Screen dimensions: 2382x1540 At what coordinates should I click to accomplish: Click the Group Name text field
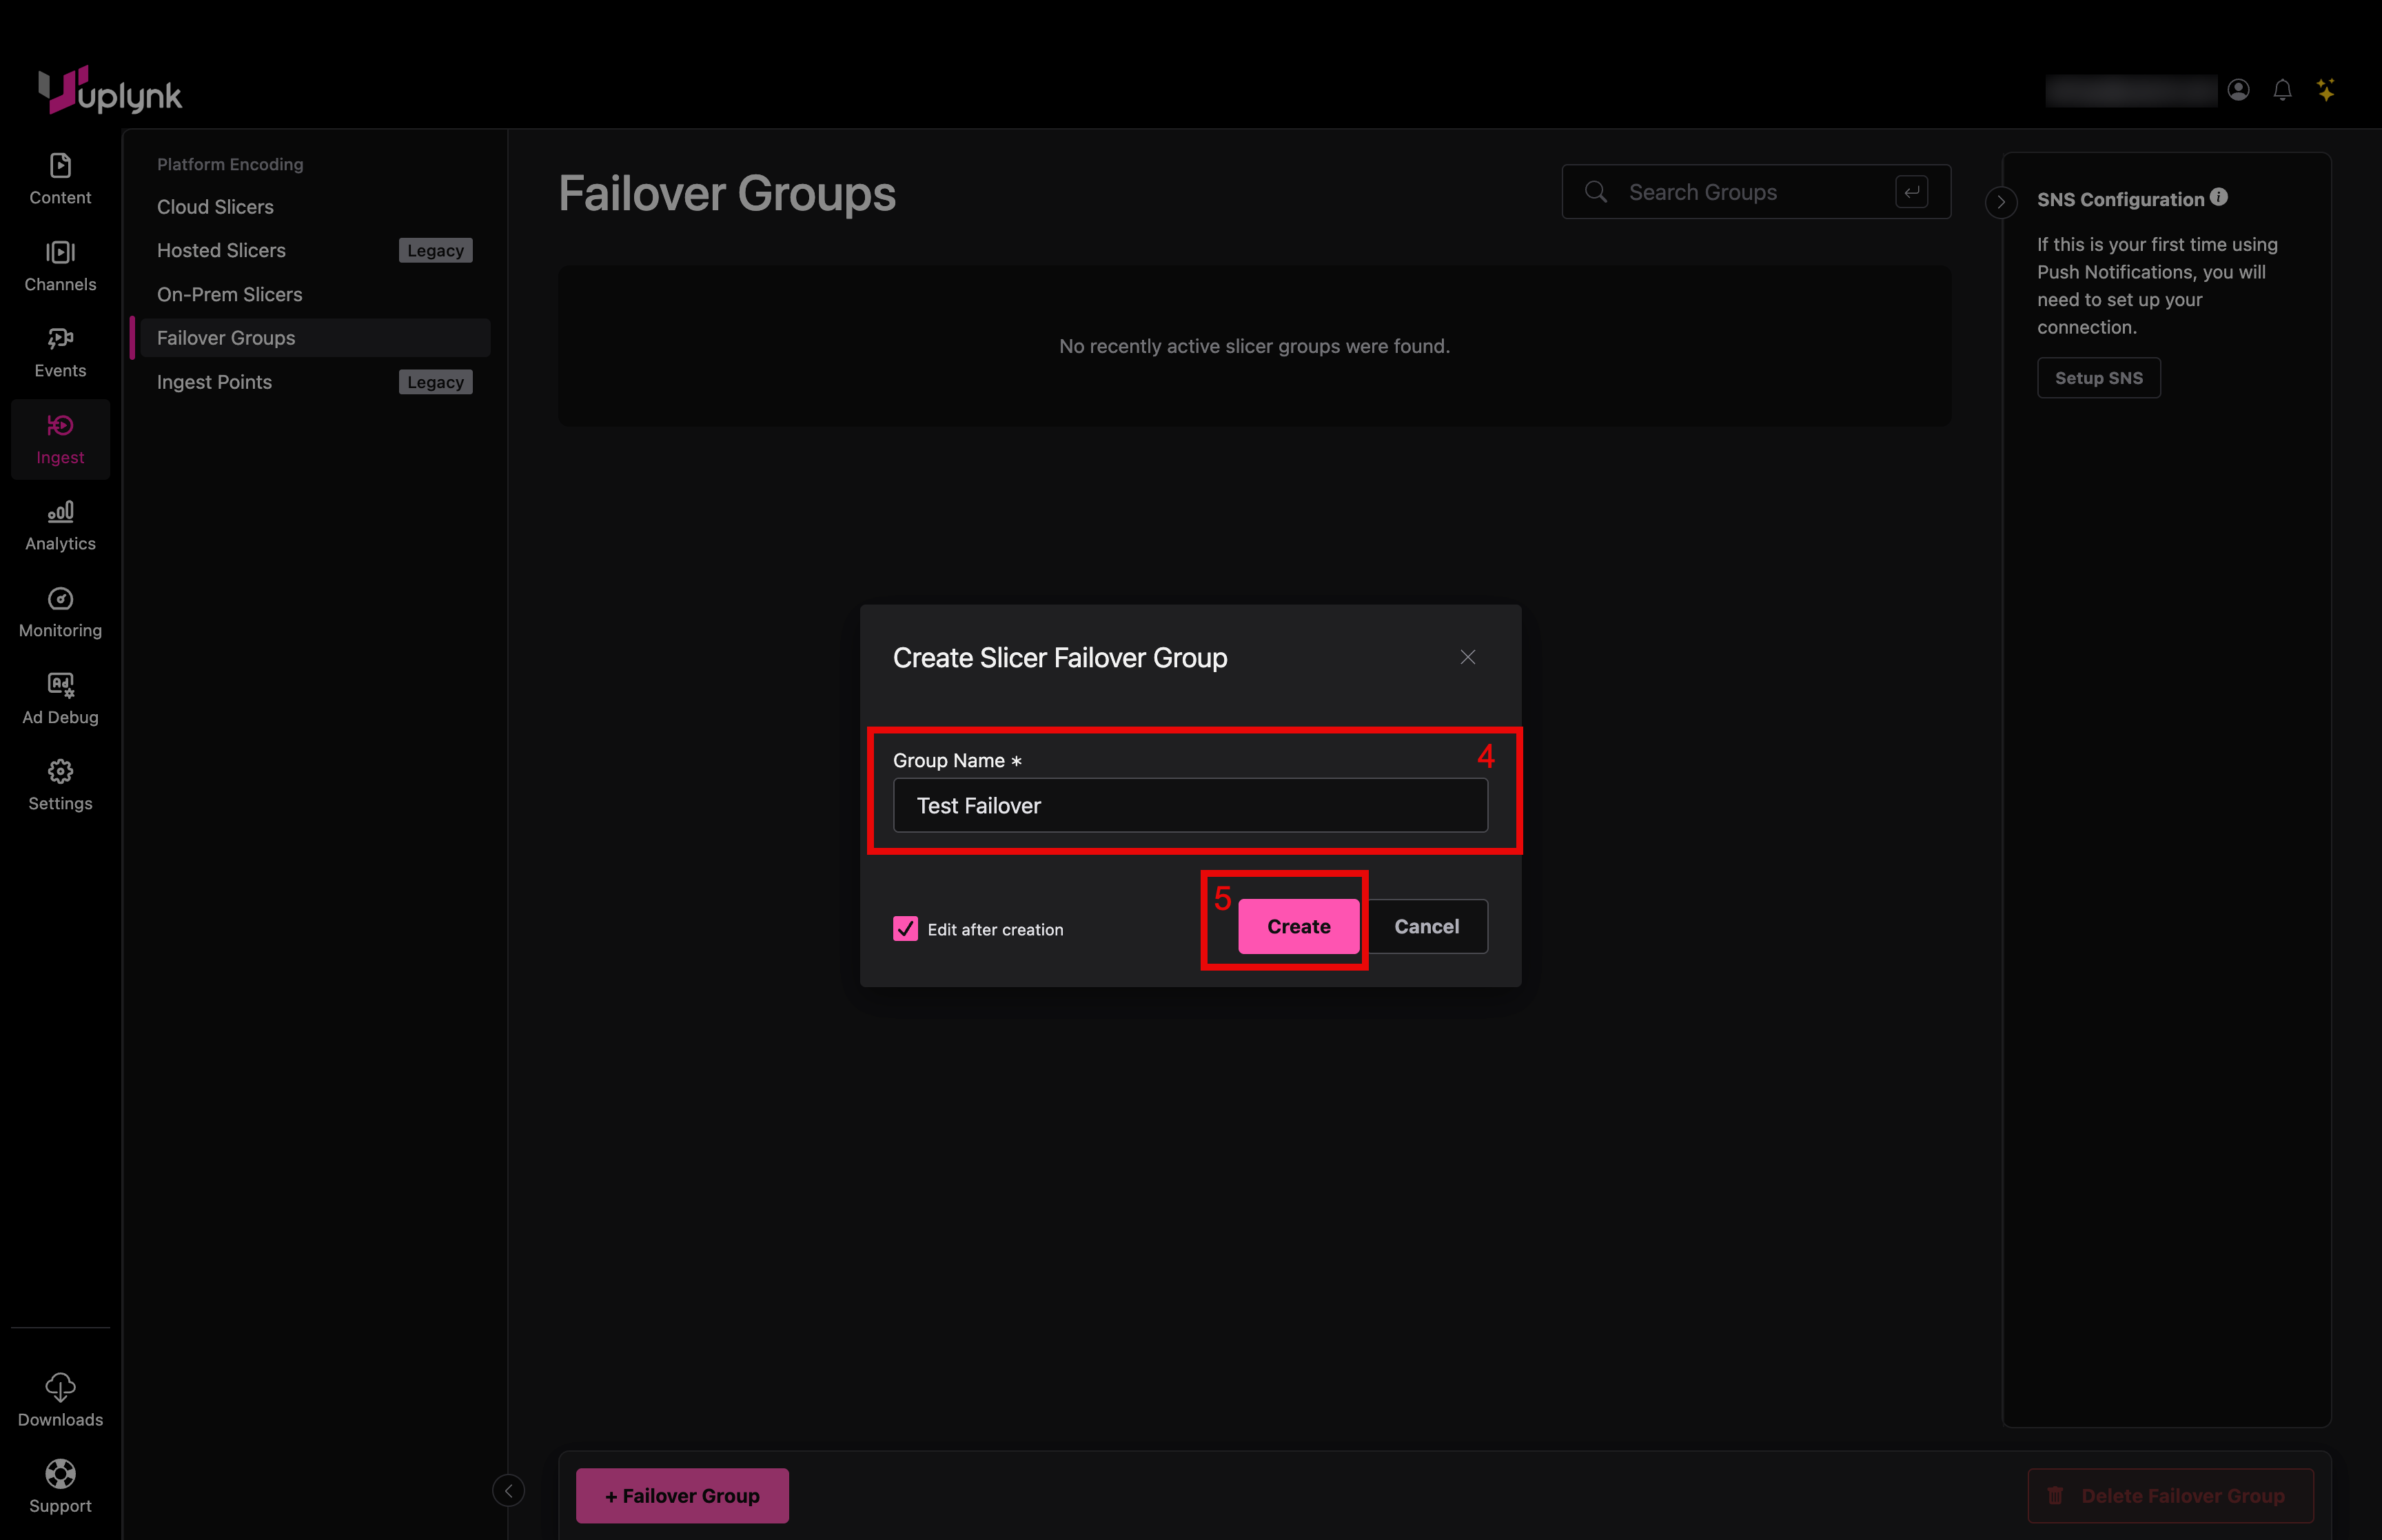1190,806
